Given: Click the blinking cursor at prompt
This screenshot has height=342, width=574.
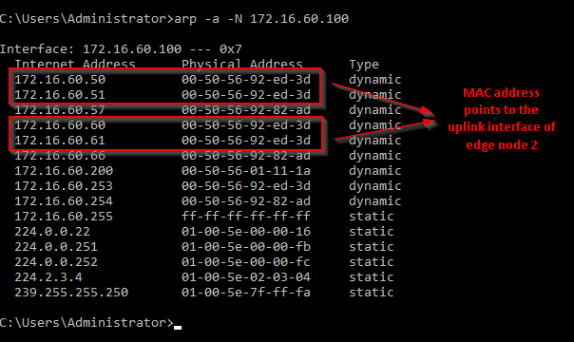Looking at the screenshot, I should (x=178, y=328).
